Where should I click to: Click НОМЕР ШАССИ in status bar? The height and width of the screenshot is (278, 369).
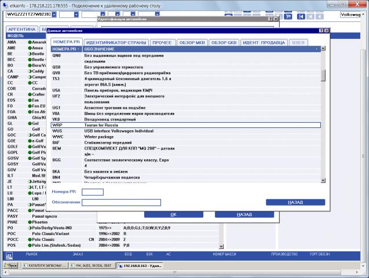click(224, 254)
